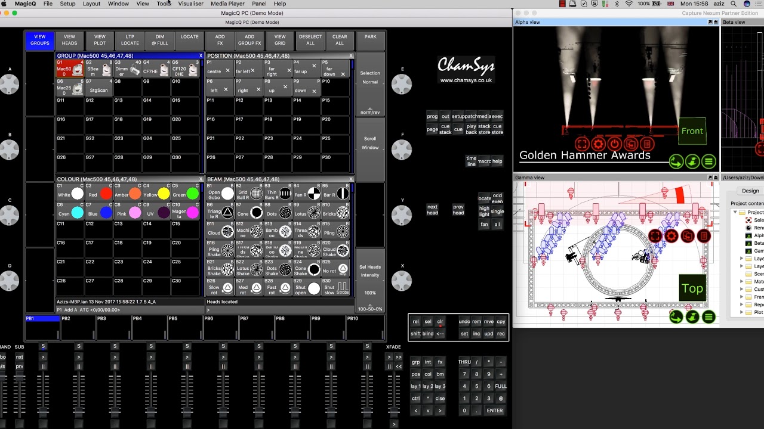Toggle the shift key on keypad
The image size is (764, 429).
415,334
